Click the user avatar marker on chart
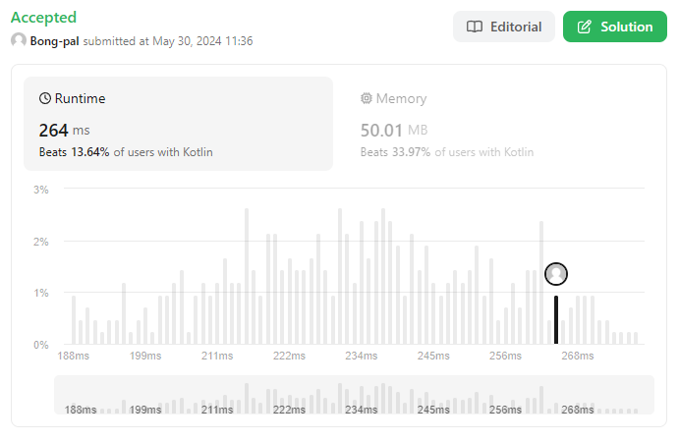The width and height of the screenshot is (679, 441). click(556, 273)
